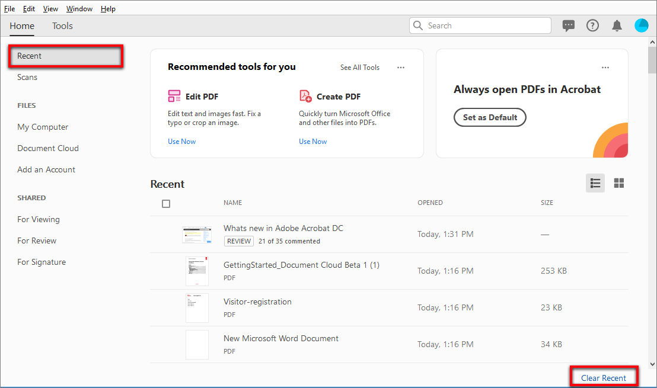Open the Visitor-registration PDF thumbnail
Screen dimensions: 657x388
point(197,308)
